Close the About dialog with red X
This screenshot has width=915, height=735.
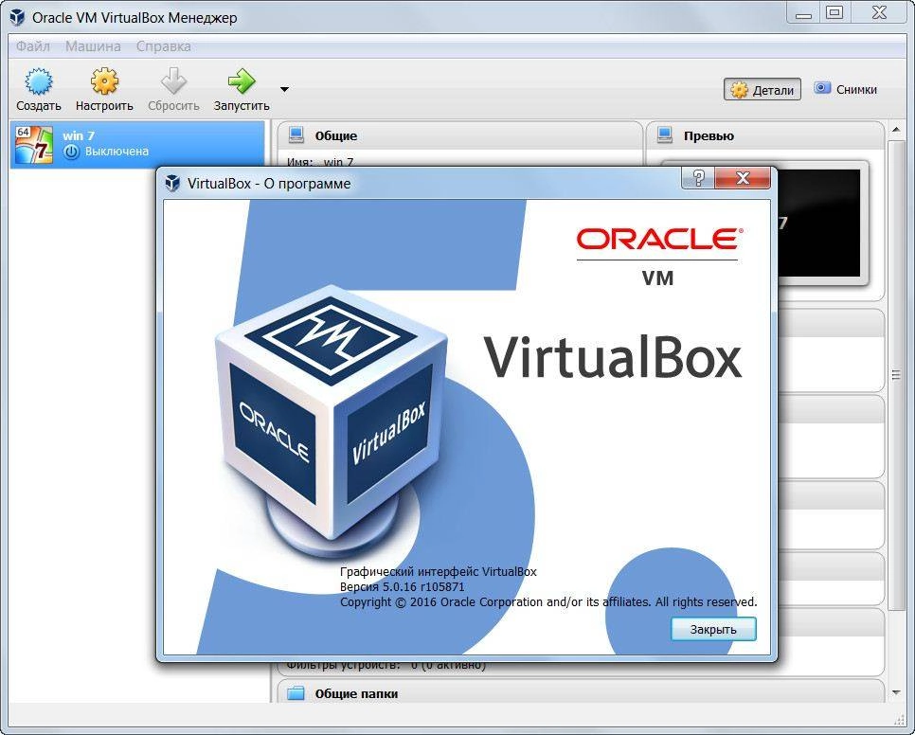[743, 178]
